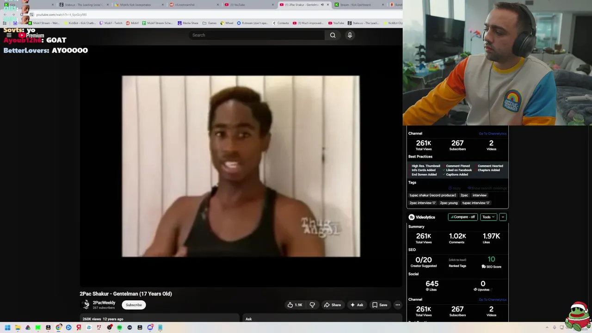Click 'click to load' Ranked Tags
The width and height of the screenshot is (592, 333).
(x=457, y=260)
